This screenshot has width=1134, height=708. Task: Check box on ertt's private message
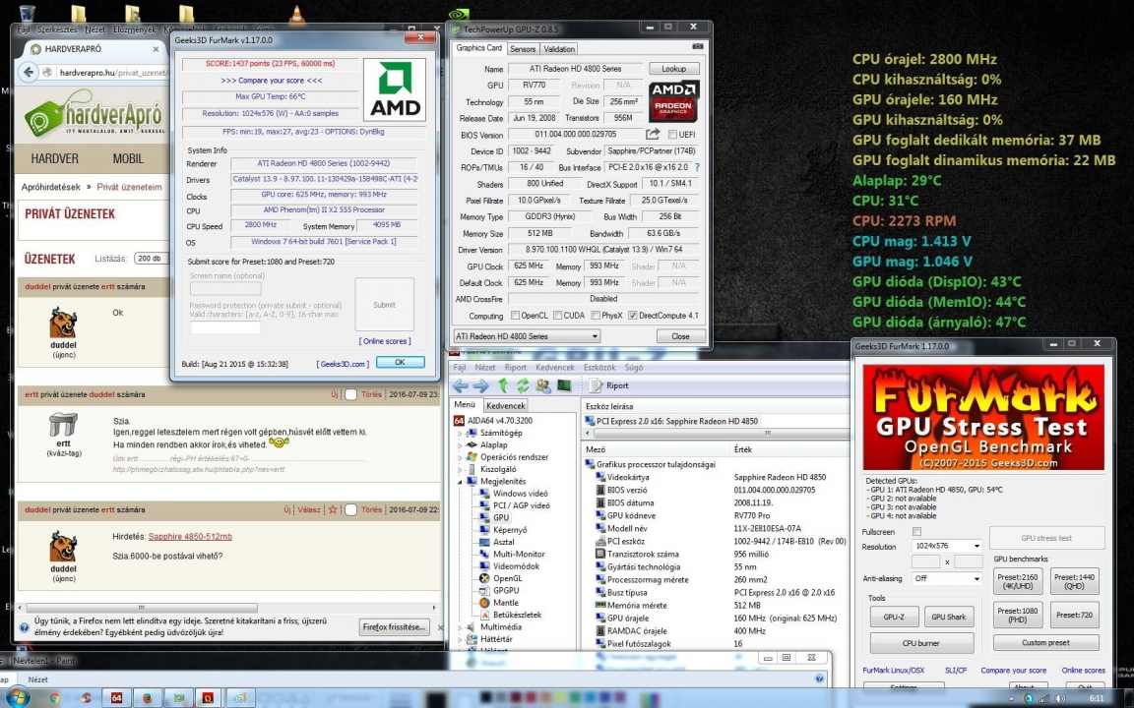tap(350, 394)
